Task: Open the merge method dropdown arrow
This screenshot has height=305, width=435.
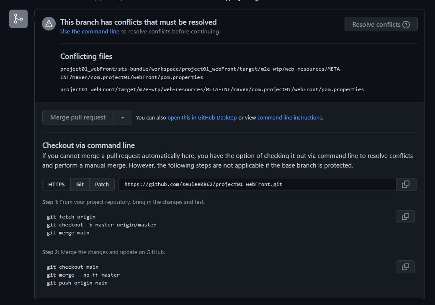Action: [123, 117]
